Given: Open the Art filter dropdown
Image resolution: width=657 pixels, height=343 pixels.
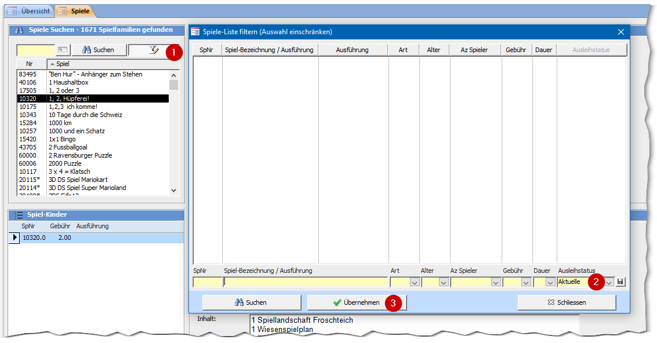Looking at the screenshot, I should tap(415, 282).
